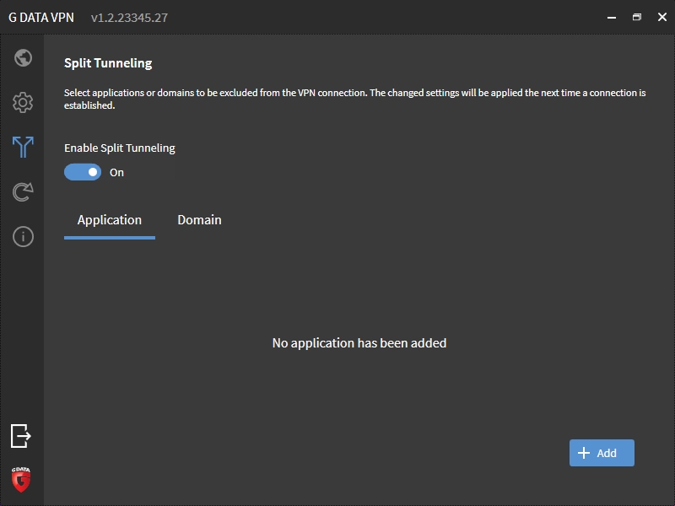Open the update refresh arrow icon
This screenshot has height=506, width=675.
23,192
